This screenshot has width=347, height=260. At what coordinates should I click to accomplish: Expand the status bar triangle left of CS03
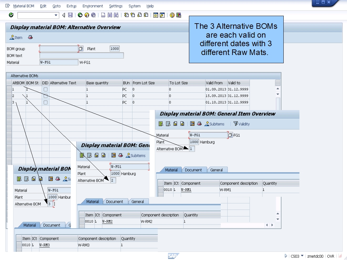pyautogui.click(x=286, y=256)
